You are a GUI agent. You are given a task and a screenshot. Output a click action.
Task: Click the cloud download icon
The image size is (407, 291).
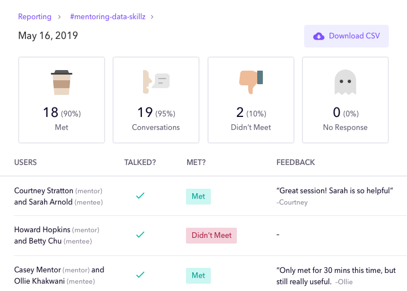click(x=318, y=36)
